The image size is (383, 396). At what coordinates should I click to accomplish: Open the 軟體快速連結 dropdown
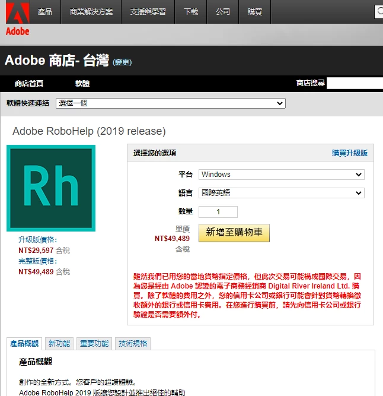pos(171,103)
